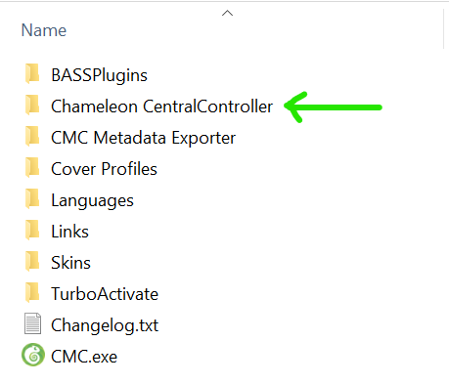The image size is (449, 384).
Task: Click the BASSPlugins folder icon
Action: tap(32, 74)
